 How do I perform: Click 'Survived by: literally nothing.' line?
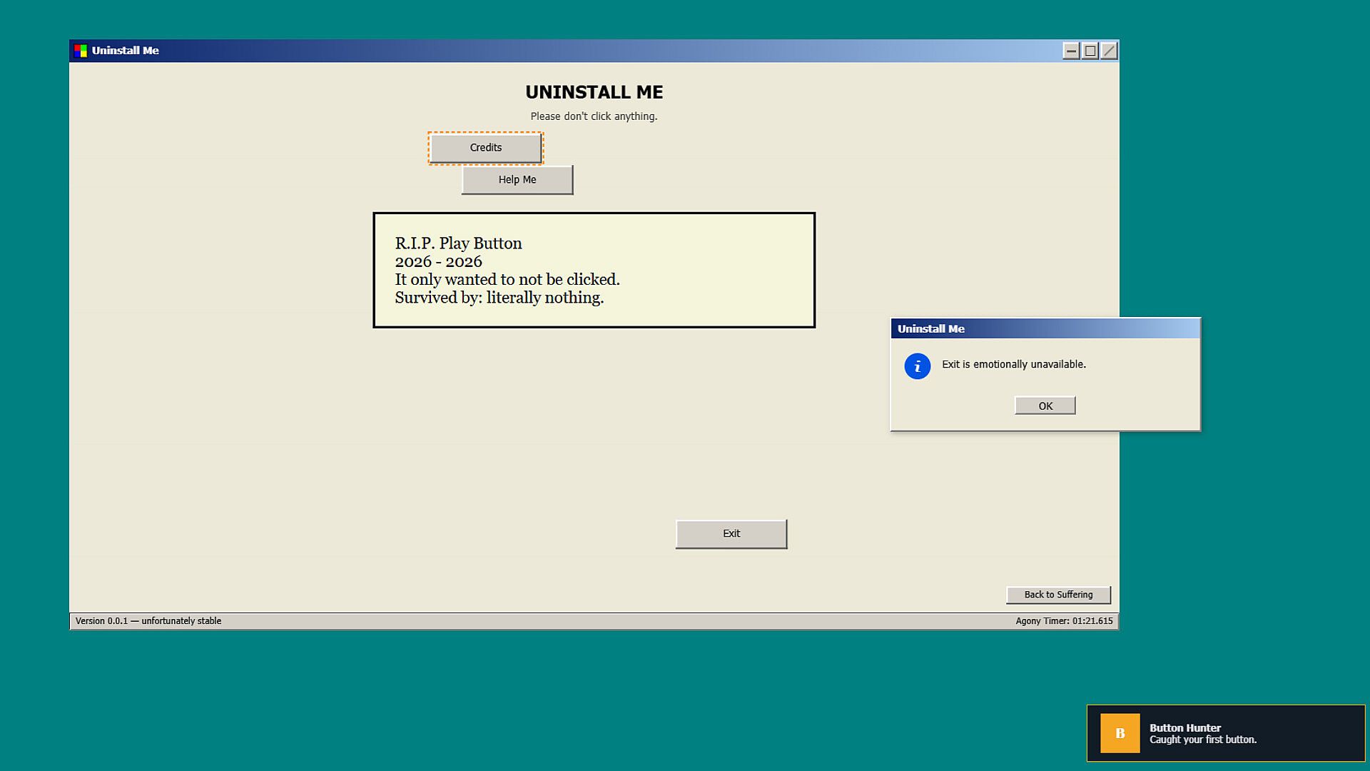coord(499,298)
